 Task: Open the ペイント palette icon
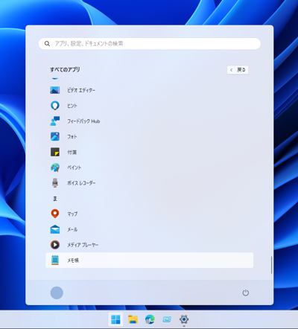click(55, 167)
